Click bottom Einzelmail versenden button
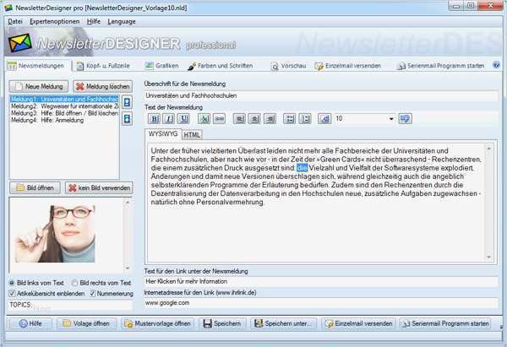 coord(358,323)
